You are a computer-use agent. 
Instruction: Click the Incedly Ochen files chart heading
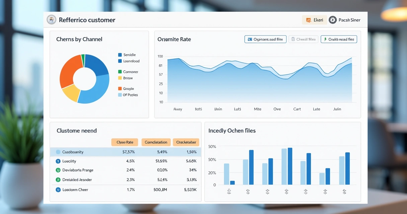click(232, 130)
